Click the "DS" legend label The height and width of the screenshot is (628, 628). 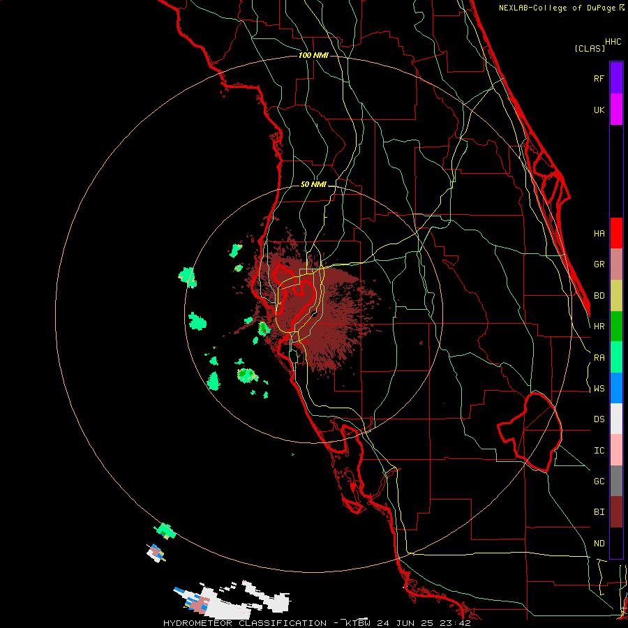(599, 419)
